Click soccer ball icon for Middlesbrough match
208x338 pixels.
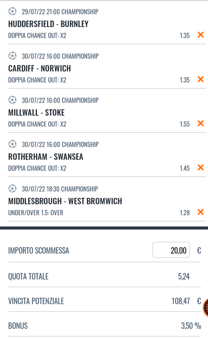12,188
